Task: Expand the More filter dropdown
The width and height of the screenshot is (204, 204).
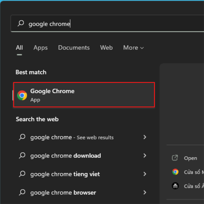Action: coord(133,48)
